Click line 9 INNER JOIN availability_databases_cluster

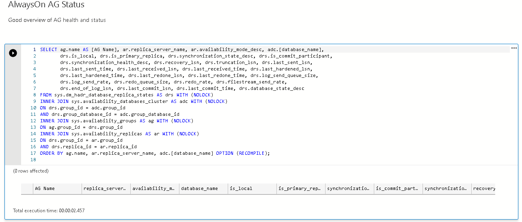[134, 101]
